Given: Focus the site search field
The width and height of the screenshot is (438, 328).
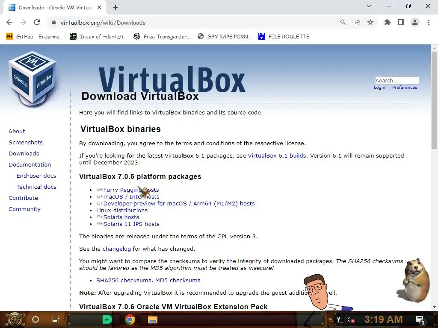Looking at the screenshot, I should [397, 81].
